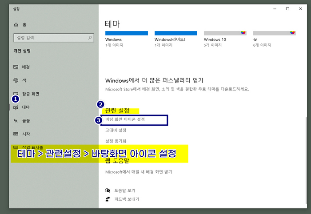Click 도움말 보기 link text
Screen dimensions: 311x214
click(124, 190)
